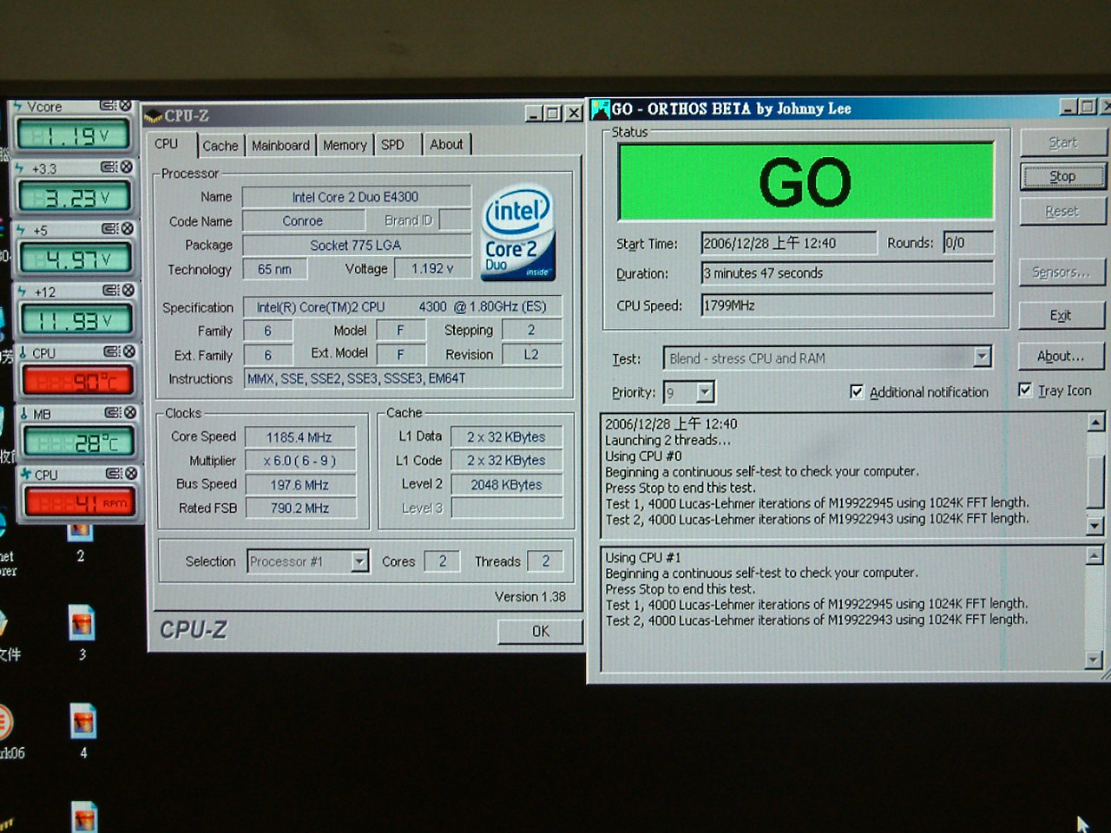Screen dimensions: 1111x833
Task: Click the Rounds field showing 0/0
Action: click(969, 243)
